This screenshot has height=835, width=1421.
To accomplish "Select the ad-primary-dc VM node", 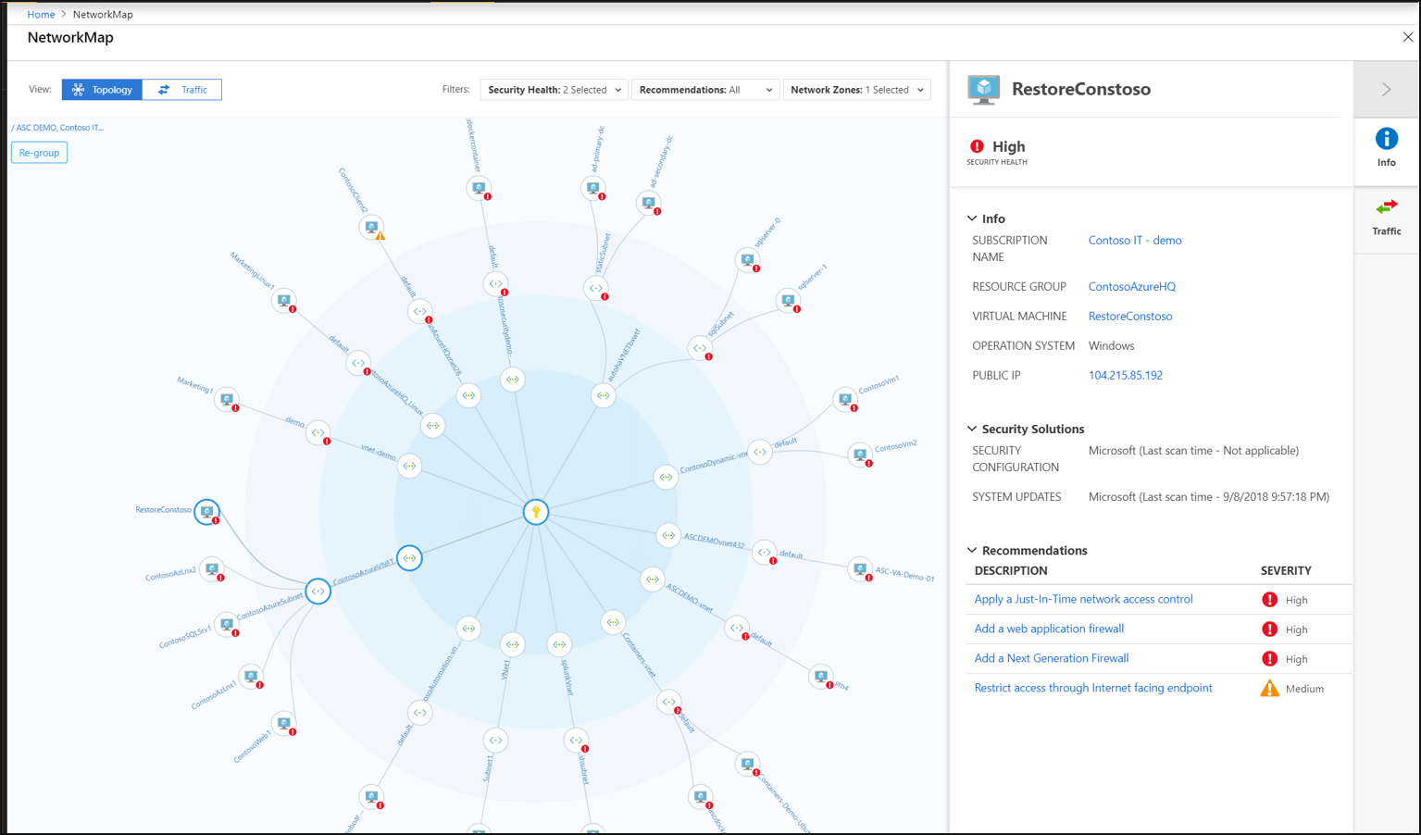I will [x=593, y=189].
